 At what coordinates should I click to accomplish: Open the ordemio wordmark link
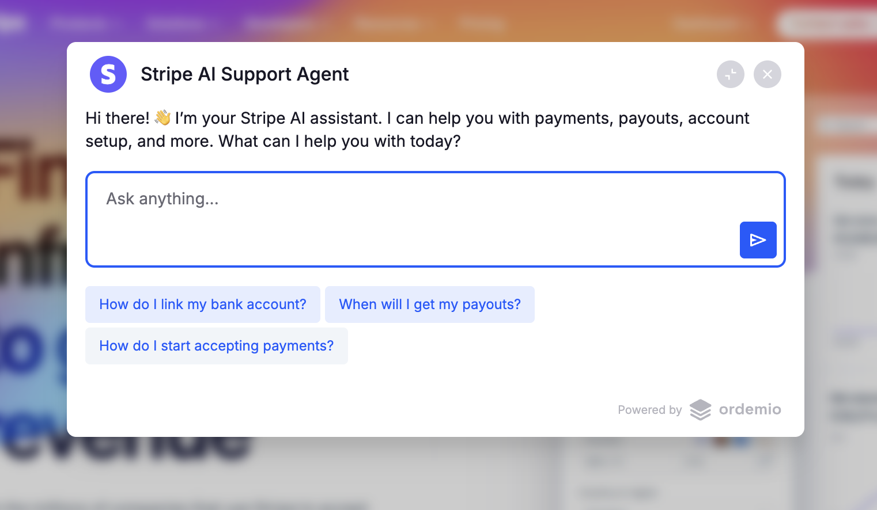750,409
